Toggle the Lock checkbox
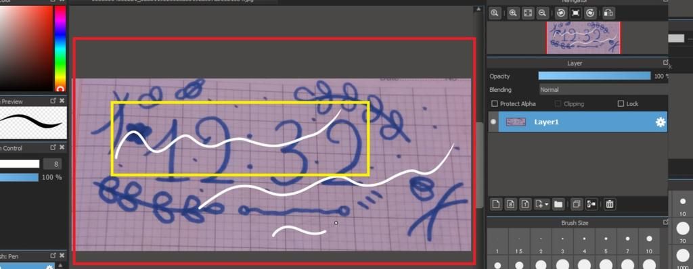The image size is (693, 269). [621, 104]
